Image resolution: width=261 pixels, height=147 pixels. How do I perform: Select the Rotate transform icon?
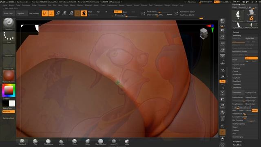pyautogui.click(x=71, y=13)
